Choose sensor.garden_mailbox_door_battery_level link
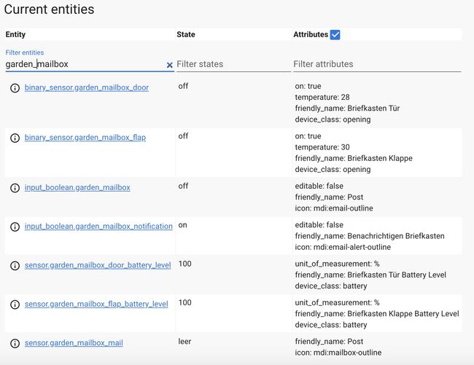Viewport: 474px width, 365px height. click(x=98, y=265)
